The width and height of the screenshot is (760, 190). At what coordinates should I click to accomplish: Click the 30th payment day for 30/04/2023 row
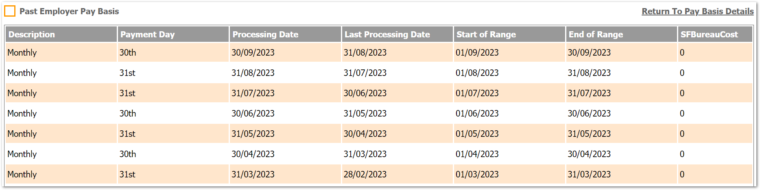coord(128,154)
